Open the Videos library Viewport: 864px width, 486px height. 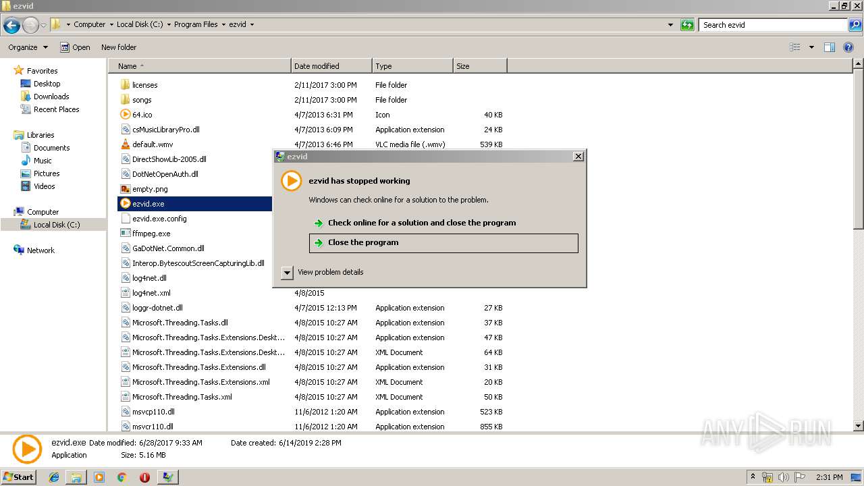pyautogui.click(x=44, y=186)
